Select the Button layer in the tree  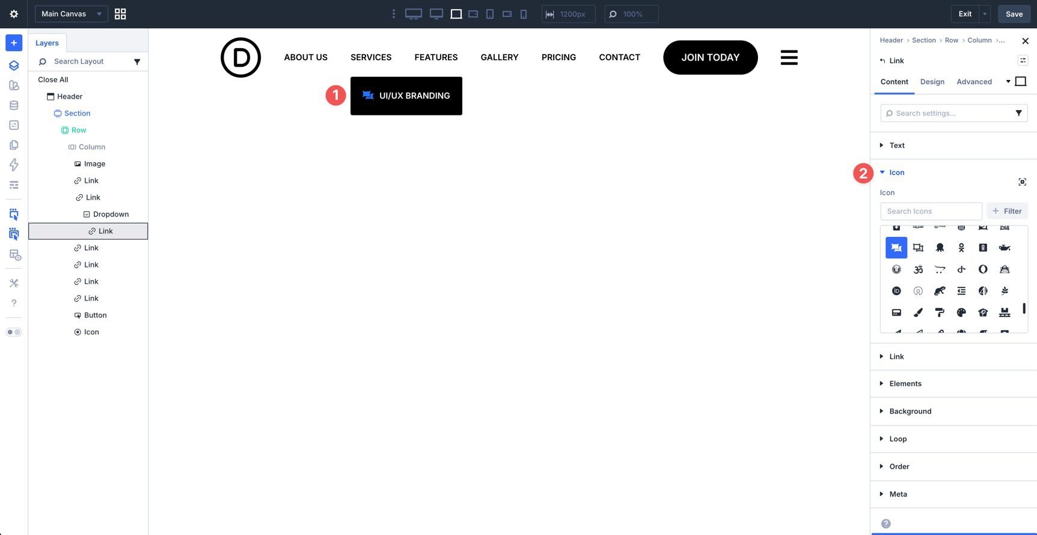[90, 315]
